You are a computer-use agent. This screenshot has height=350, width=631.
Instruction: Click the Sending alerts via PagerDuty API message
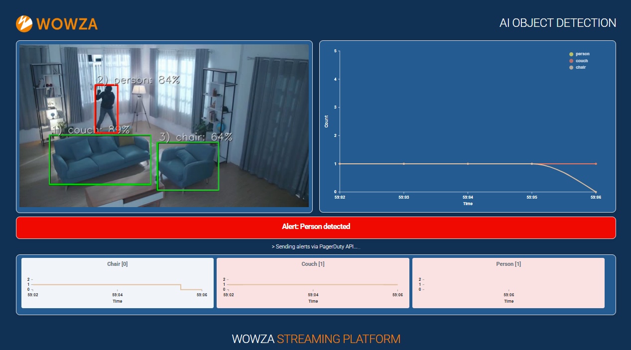[316, 246]
